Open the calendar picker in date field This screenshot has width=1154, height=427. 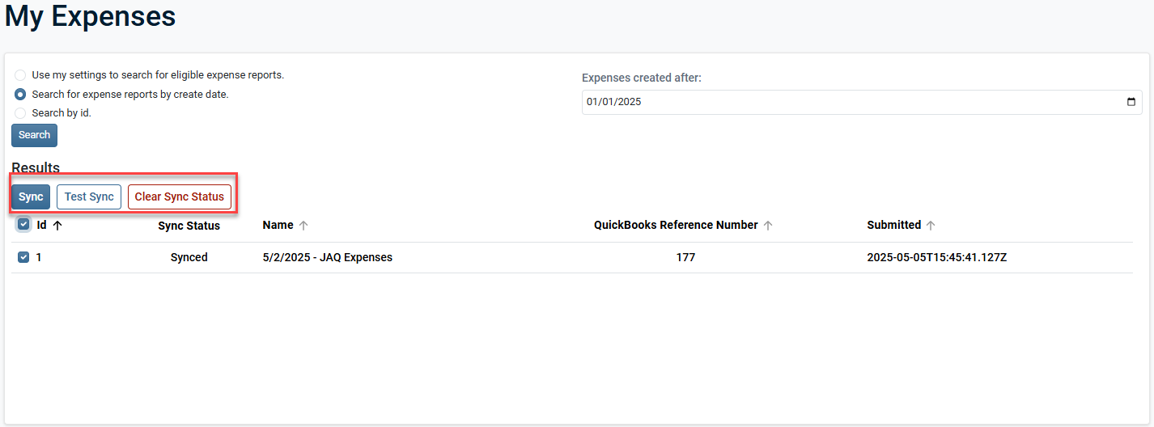(1131, 103)
